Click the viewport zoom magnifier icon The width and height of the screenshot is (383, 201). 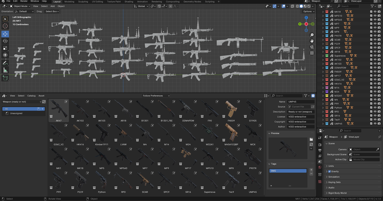(x=312, y=35)
